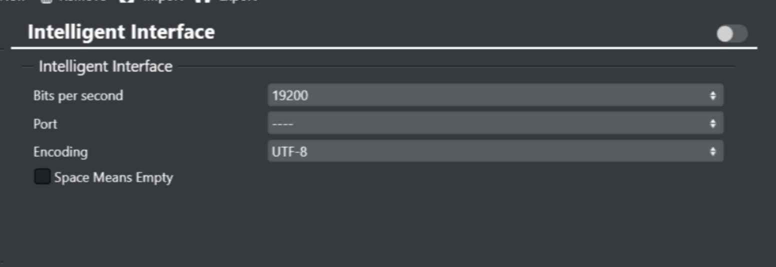Click the up-down arrows icon on Port field
The image size is (776, 267).
[x=712, y=123]
